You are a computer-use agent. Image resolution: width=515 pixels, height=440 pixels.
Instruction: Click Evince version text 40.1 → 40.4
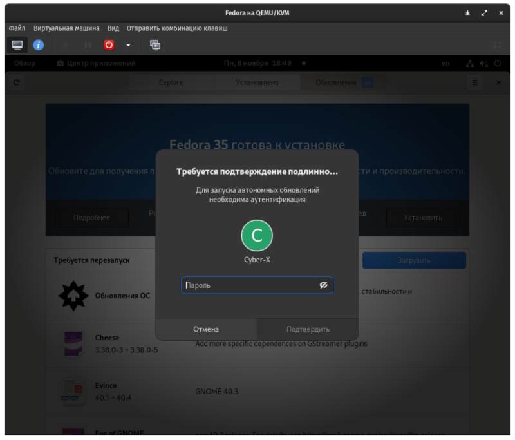tap(113, 398)
